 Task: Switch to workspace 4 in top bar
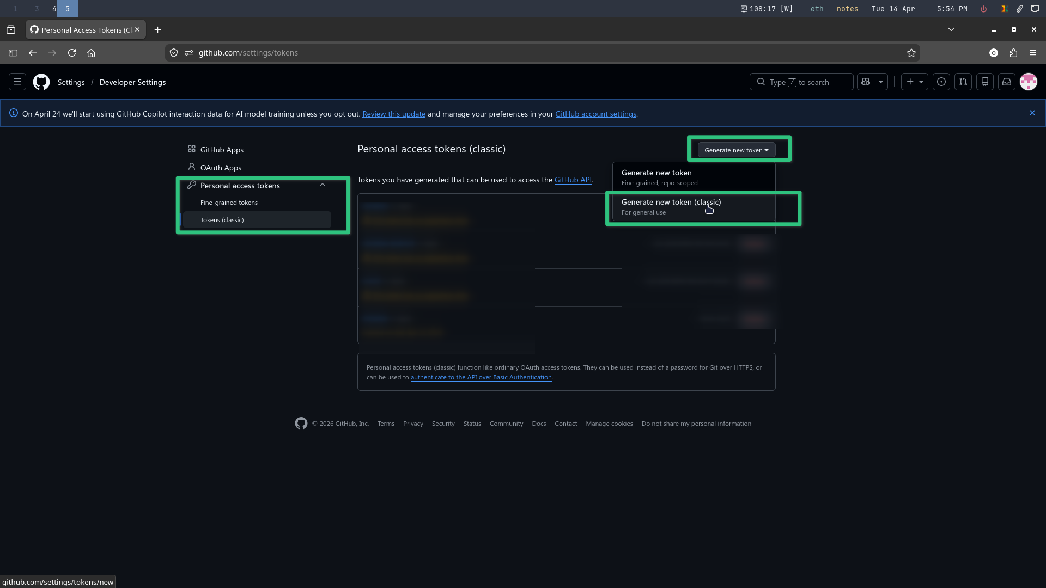pyautogui.click(x=54, y=9)
